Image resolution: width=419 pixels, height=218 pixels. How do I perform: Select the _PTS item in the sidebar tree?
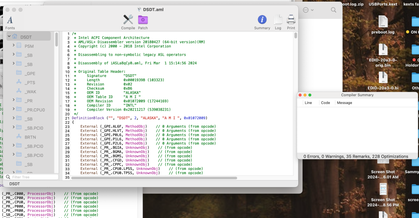click(x=30, y=83)
